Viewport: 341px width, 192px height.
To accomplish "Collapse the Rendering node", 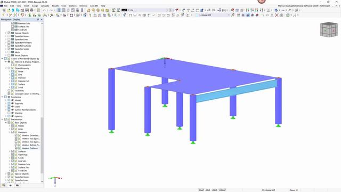I will [2, 97].
